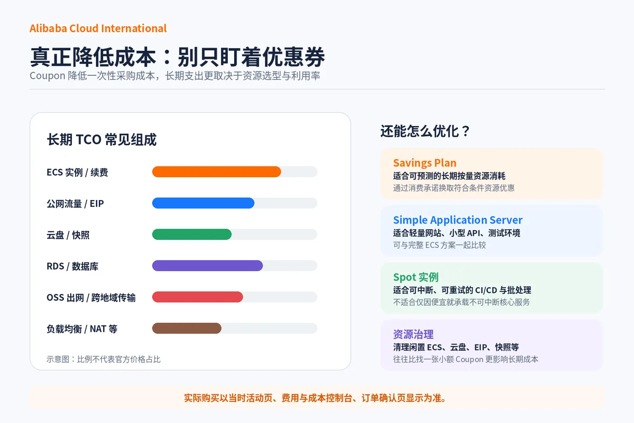Viewport: 634px width, 423px height.
Task: Click the brown 负载均衡 / NAT 等 bar
Action: (x=187, y=328)
